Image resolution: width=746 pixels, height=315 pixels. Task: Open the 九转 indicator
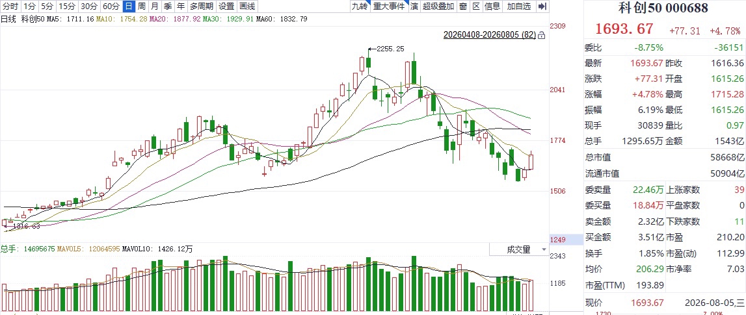[360, 6]
